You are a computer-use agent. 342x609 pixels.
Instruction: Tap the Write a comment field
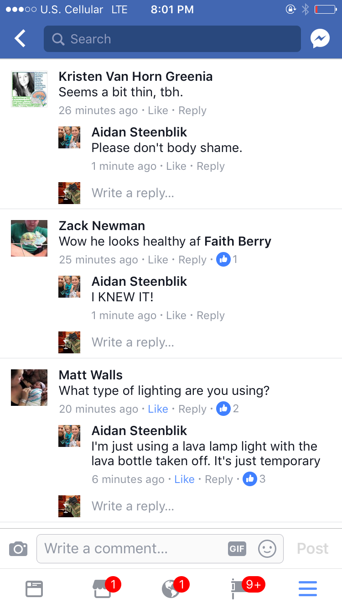click(132, 548)
